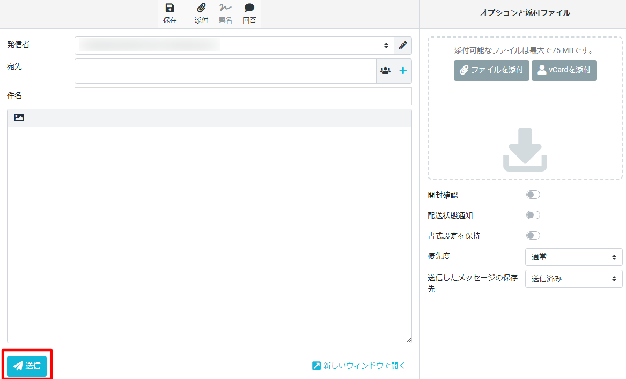
Task: Open the contacts group icon in 宛先
Action: [x=385, y=71]
